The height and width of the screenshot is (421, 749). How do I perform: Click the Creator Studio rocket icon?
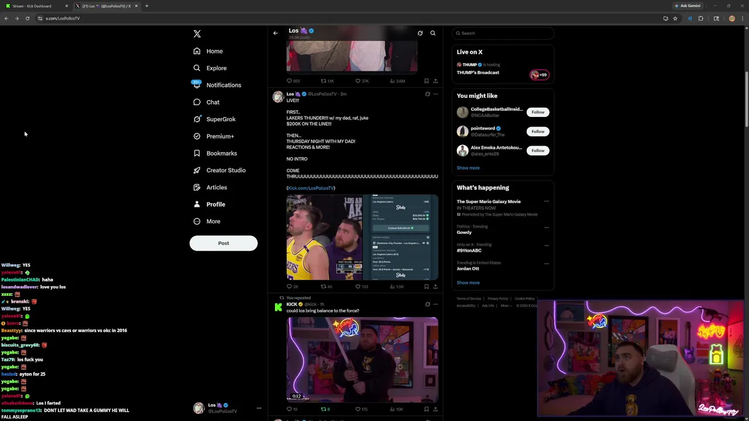click(x=197, y=170)
